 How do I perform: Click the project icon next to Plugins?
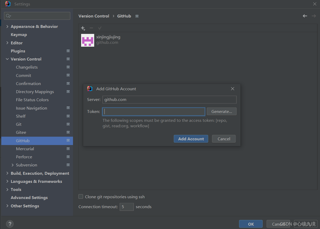pos(68,51)
